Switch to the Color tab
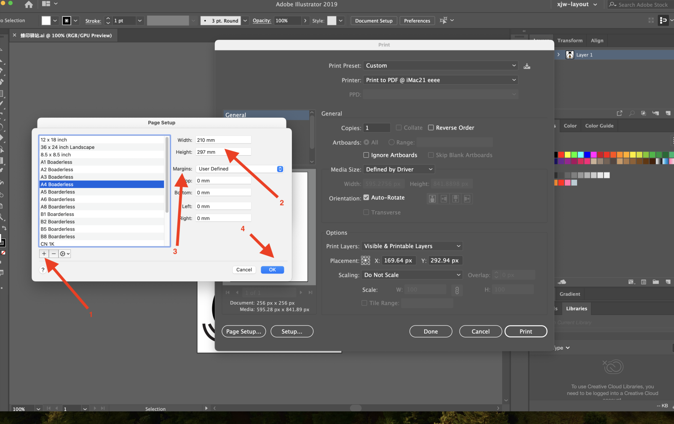Viewport: 674px width, 424px height. [x=570, y=126]
